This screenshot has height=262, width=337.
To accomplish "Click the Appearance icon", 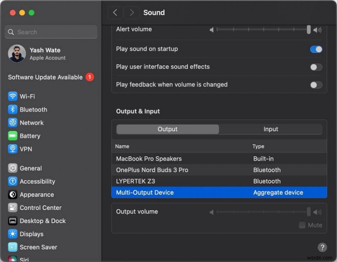I will coord(13,194).
